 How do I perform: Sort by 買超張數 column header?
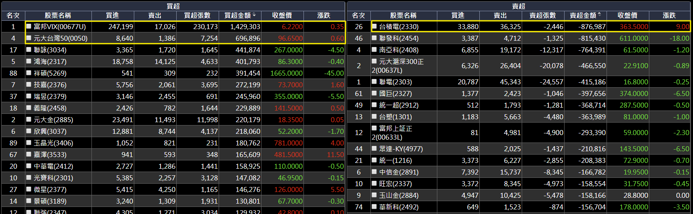pos(197,15)
